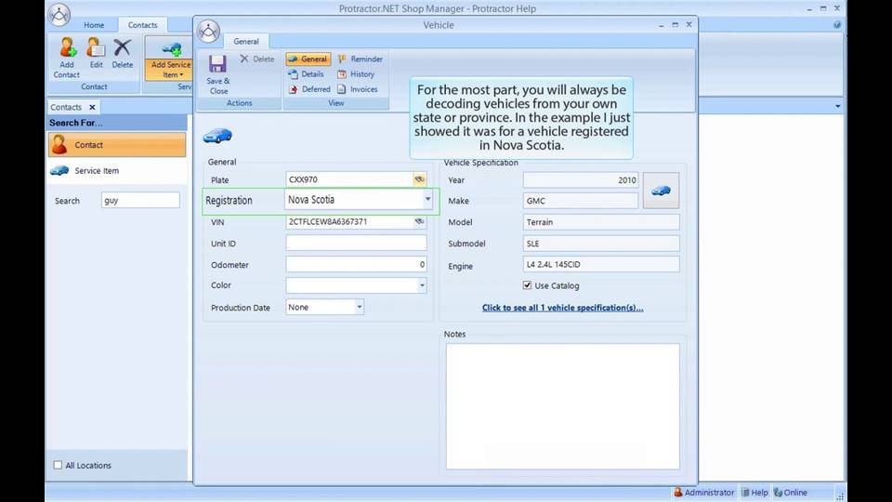Switch to the Home ribbon tab

point(94,25)
